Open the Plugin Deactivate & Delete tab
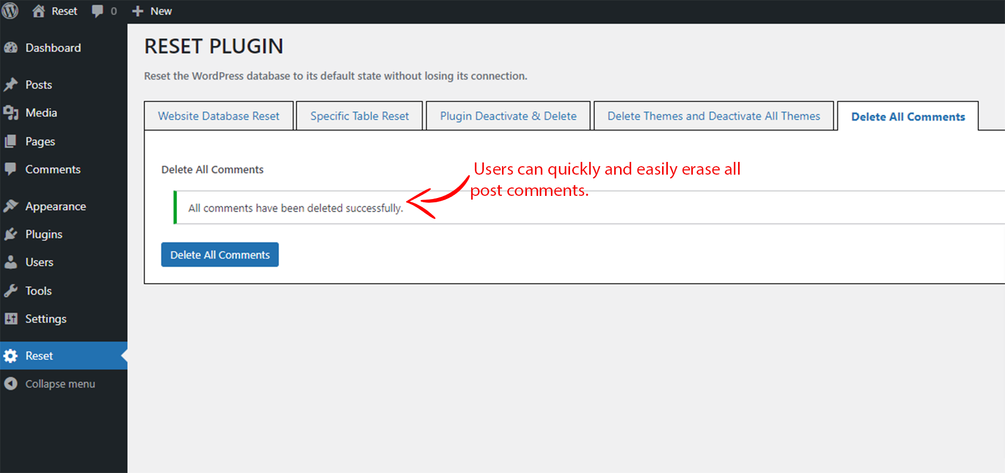 point(508,116)
